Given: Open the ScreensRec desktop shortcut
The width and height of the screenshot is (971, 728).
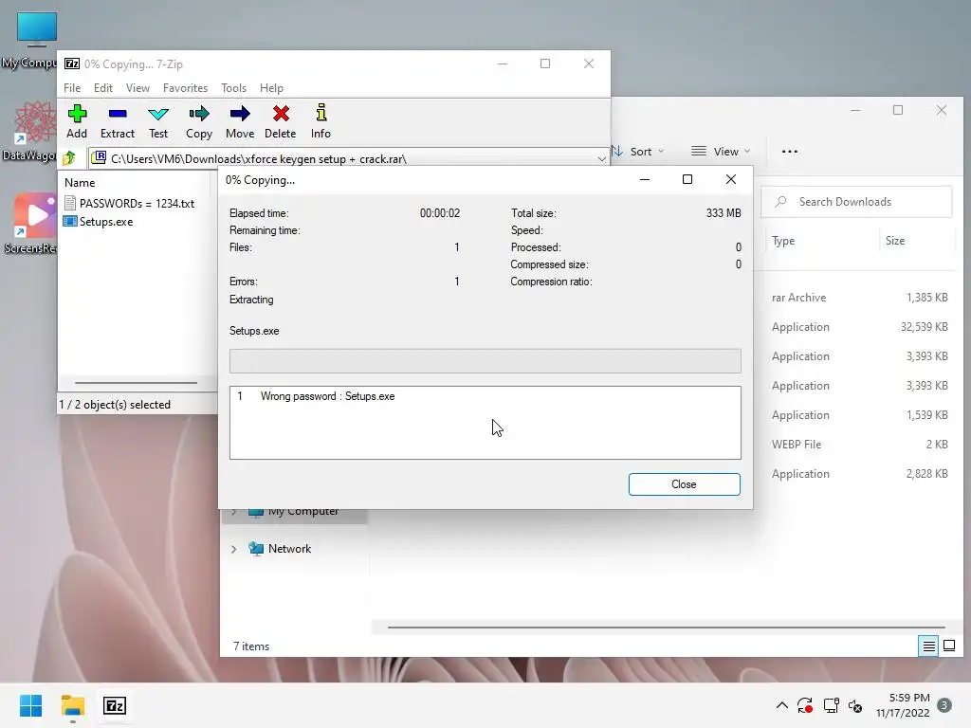Looking at the screenshot, I should coord(31,224).
